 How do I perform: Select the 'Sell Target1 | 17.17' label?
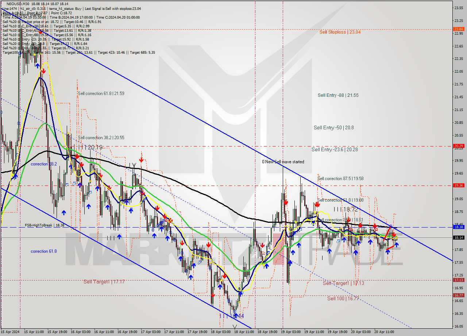tap(104, 282)
